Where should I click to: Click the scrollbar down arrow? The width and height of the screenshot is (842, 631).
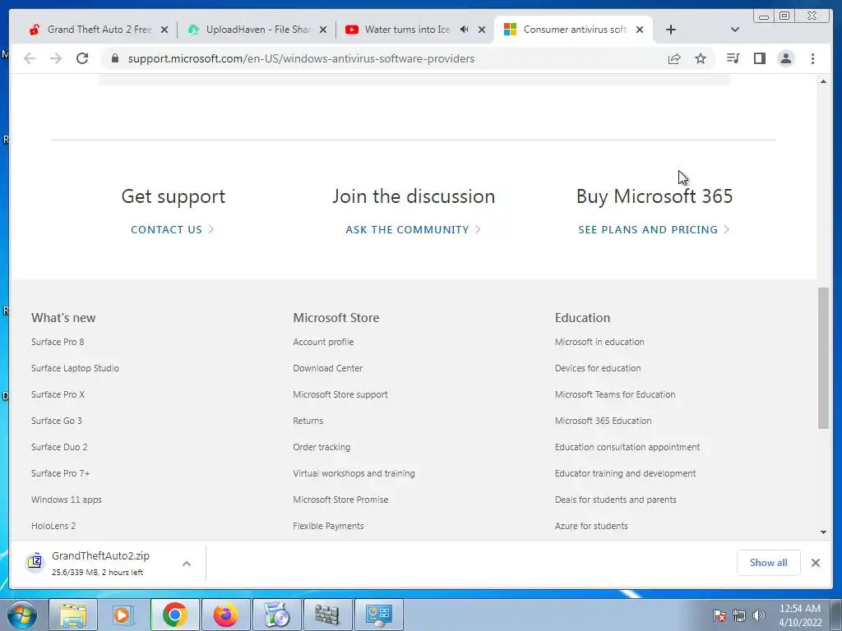coord(823,532)
